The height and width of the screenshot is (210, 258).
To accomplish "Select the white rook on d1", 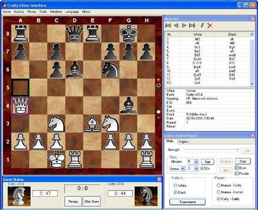I will [x=74, y=159].
